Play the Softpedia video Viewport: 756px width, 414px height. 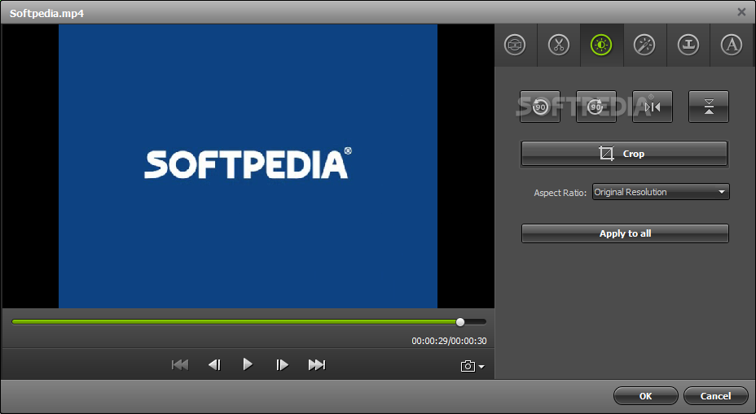coord(248,364)
